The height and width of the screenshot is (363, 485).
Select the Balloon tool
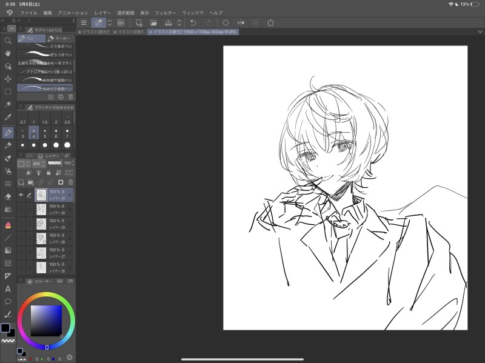click(x=8, y=301)
